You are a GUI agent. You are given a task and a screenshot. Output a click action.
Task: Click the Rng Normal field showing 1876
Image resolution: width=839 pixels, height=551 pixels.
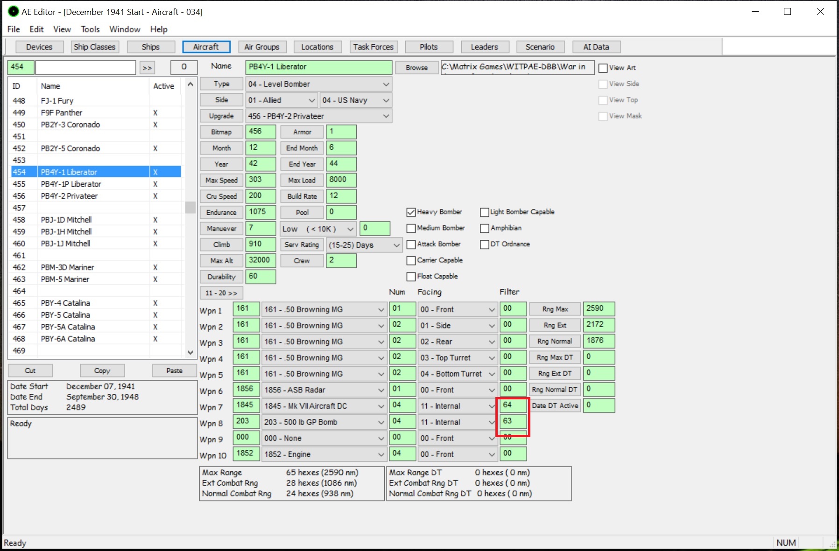pyautogui.click(x=599, y=342)
